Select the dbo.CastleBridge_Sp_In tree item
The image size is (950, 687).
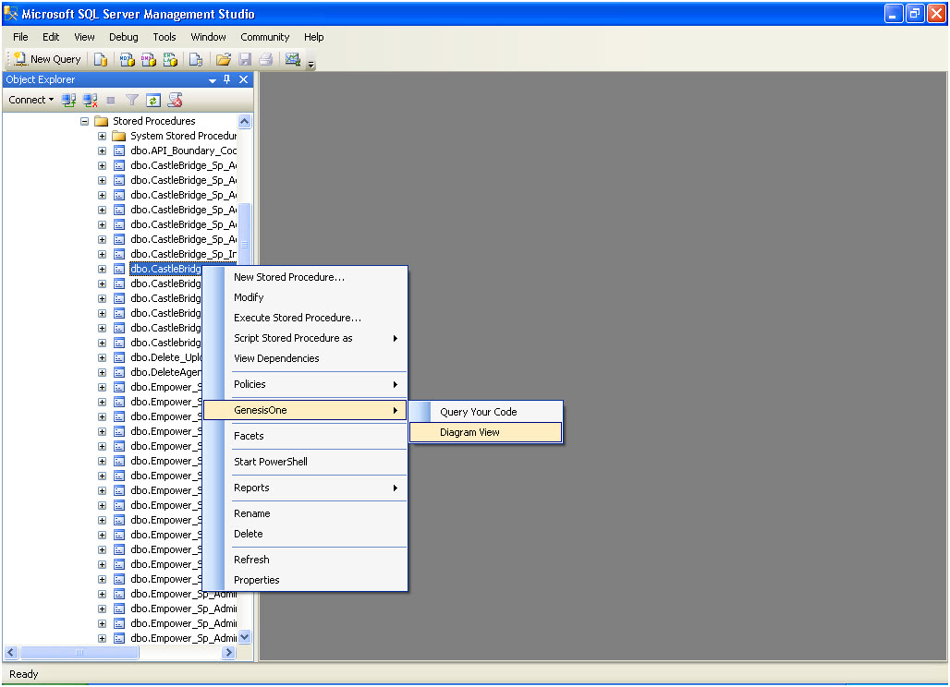(184, 254)
